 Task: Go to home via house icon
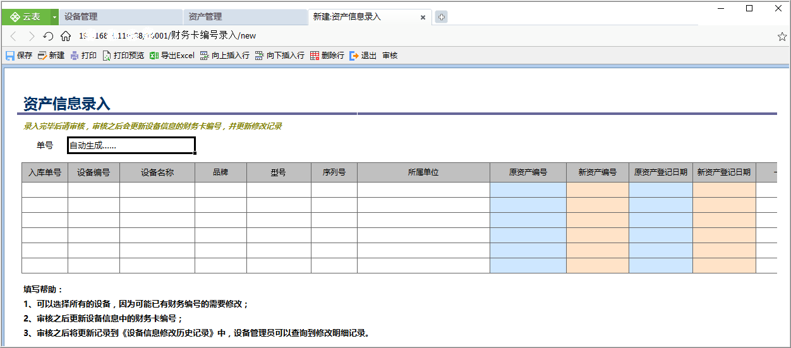[x=66, y=36]
